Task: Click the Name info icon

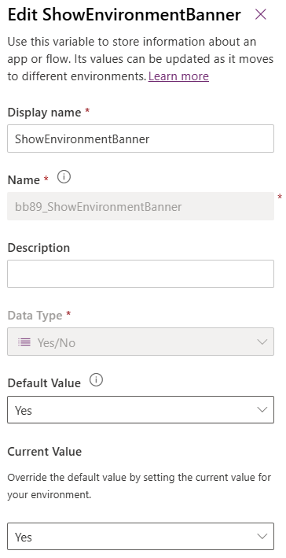Action: [64, 177]
